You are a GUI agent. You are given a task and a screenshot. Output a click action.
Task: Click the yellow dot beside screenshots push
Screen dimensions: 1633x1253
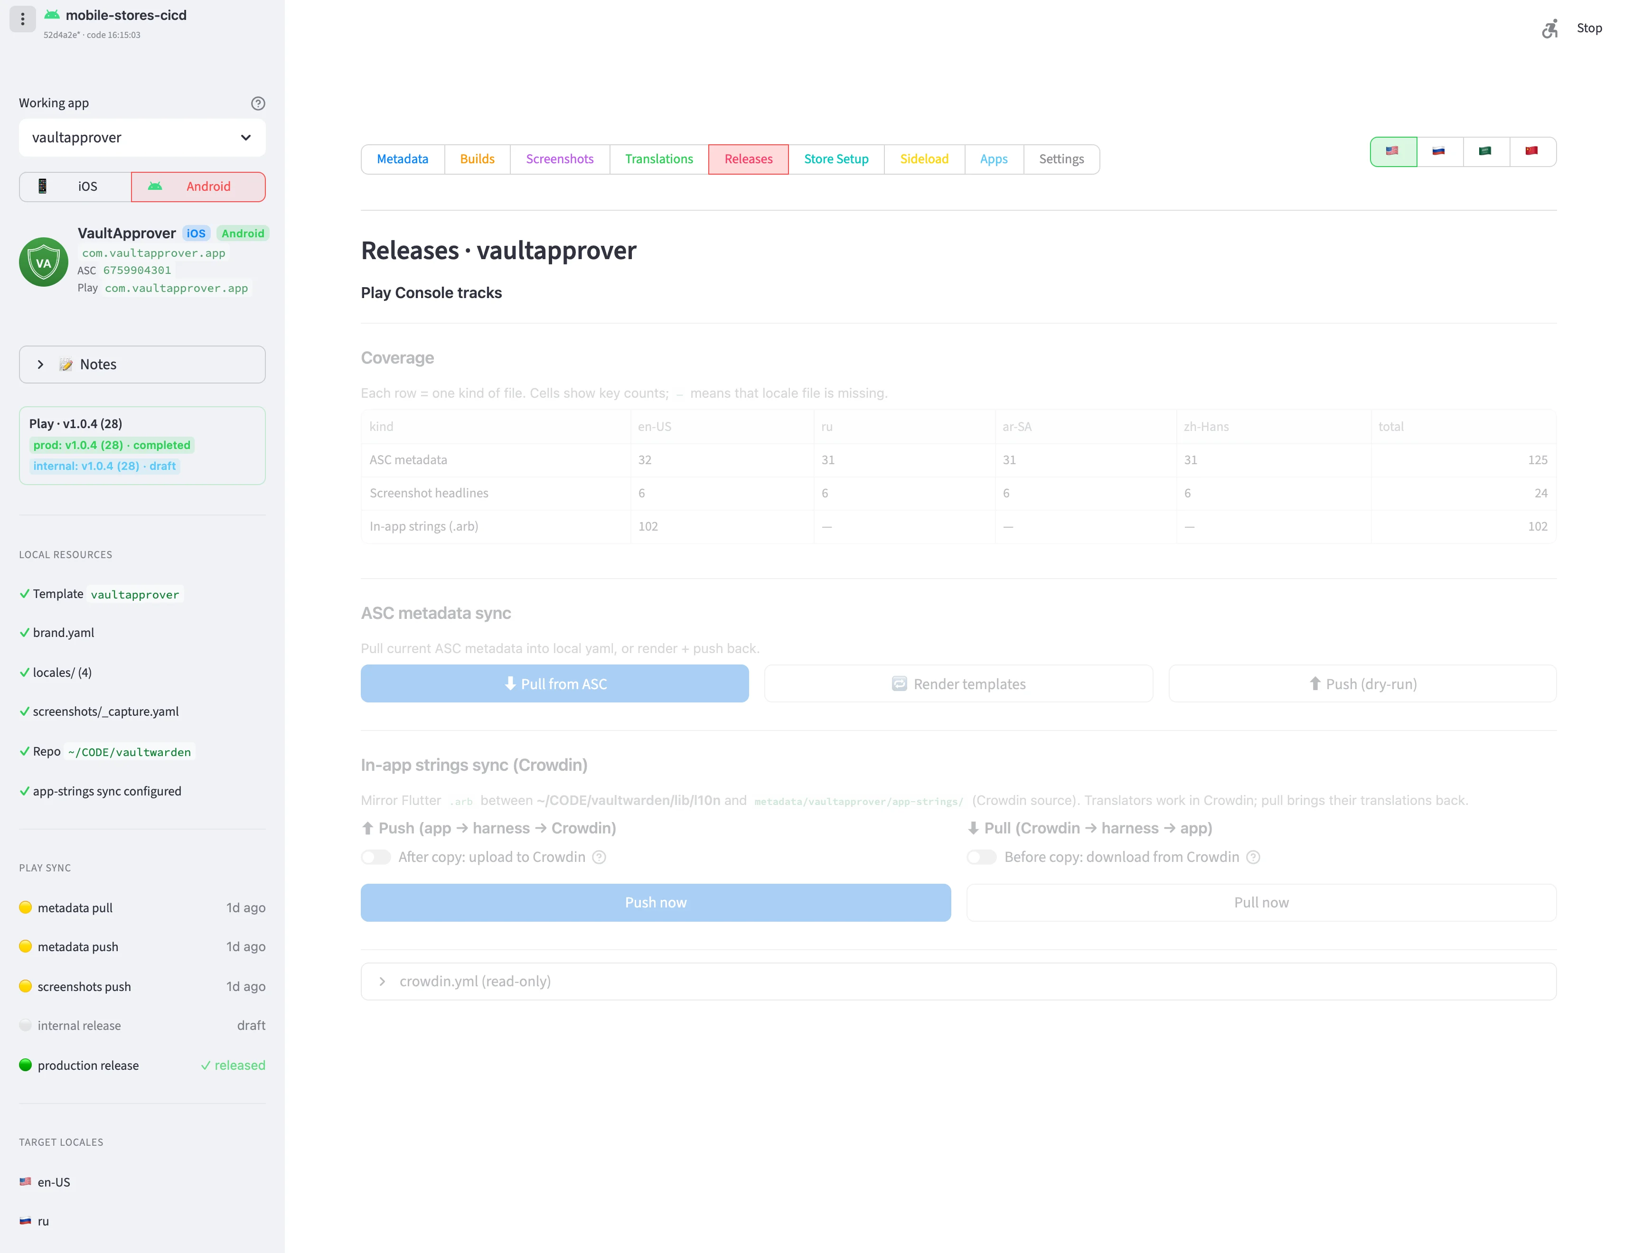25,986
